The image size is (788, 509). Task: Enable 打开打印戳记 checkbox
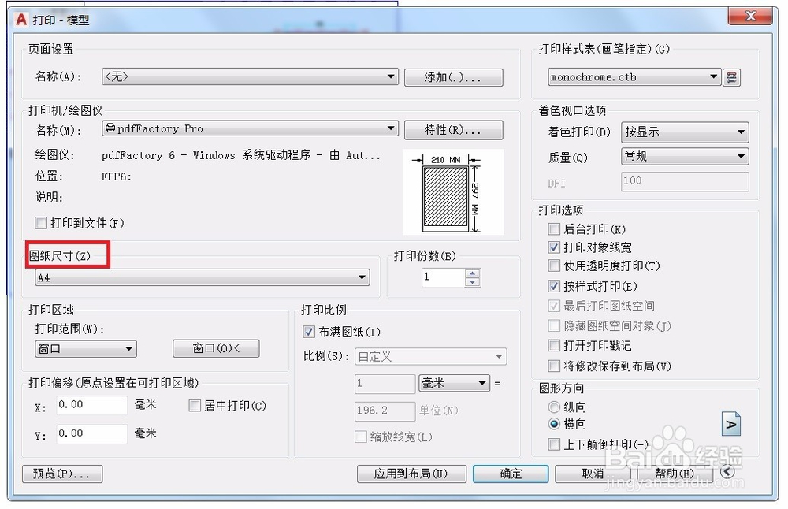554,345
